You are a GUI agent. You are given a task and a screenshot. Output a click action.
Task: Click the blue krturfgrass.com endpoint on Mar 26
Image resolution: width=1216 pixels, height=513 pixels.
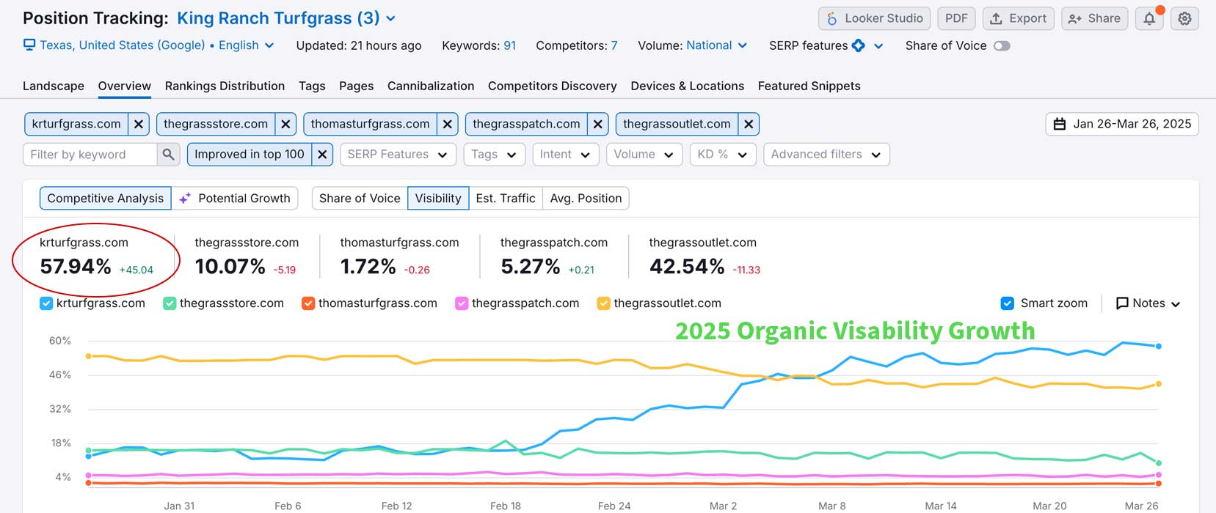pyautogui.click(x=1159, y=346)
